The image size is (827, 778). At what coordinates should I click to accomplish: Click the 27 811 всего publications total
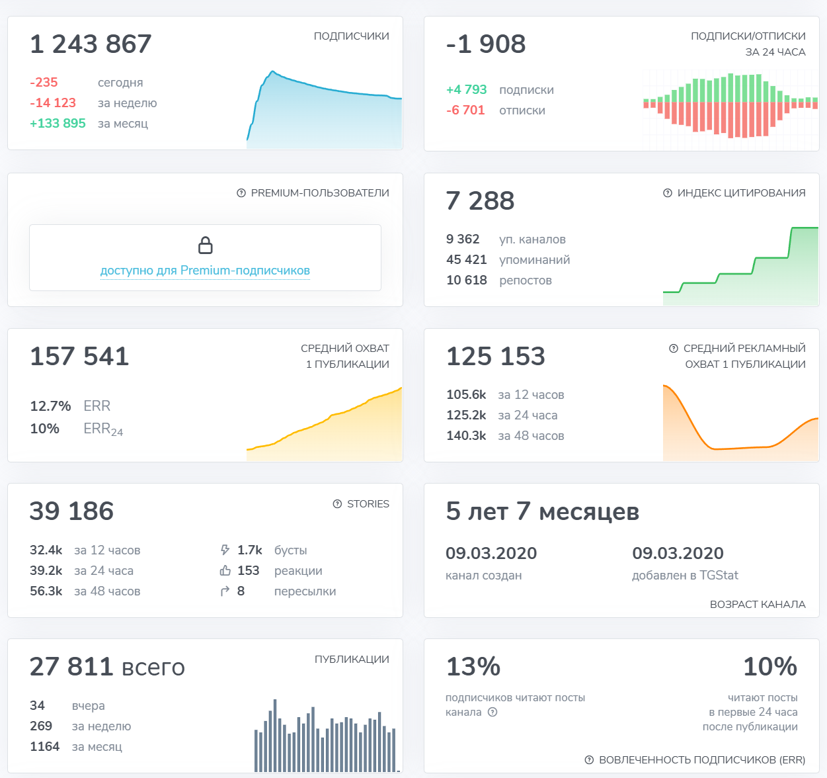pyautogui.click(x=107, y=667)
